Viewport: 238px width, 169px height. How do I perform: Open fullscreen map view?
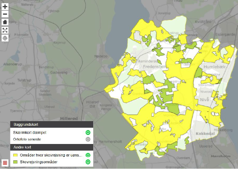5,30
